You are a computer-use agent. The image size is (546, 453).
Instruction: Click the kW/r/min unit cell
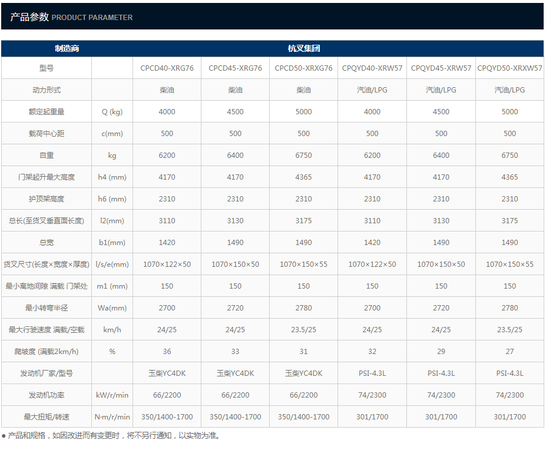[x=112, y=395]
